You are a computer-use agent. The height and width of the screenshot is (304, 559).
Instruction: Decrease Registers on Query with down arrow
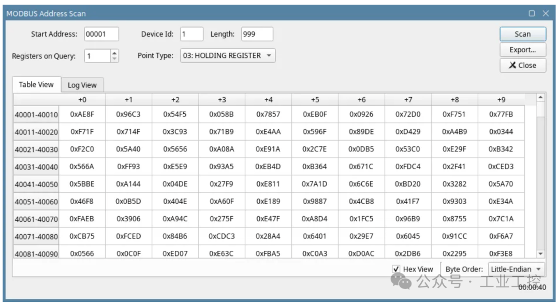pos(114,59)
